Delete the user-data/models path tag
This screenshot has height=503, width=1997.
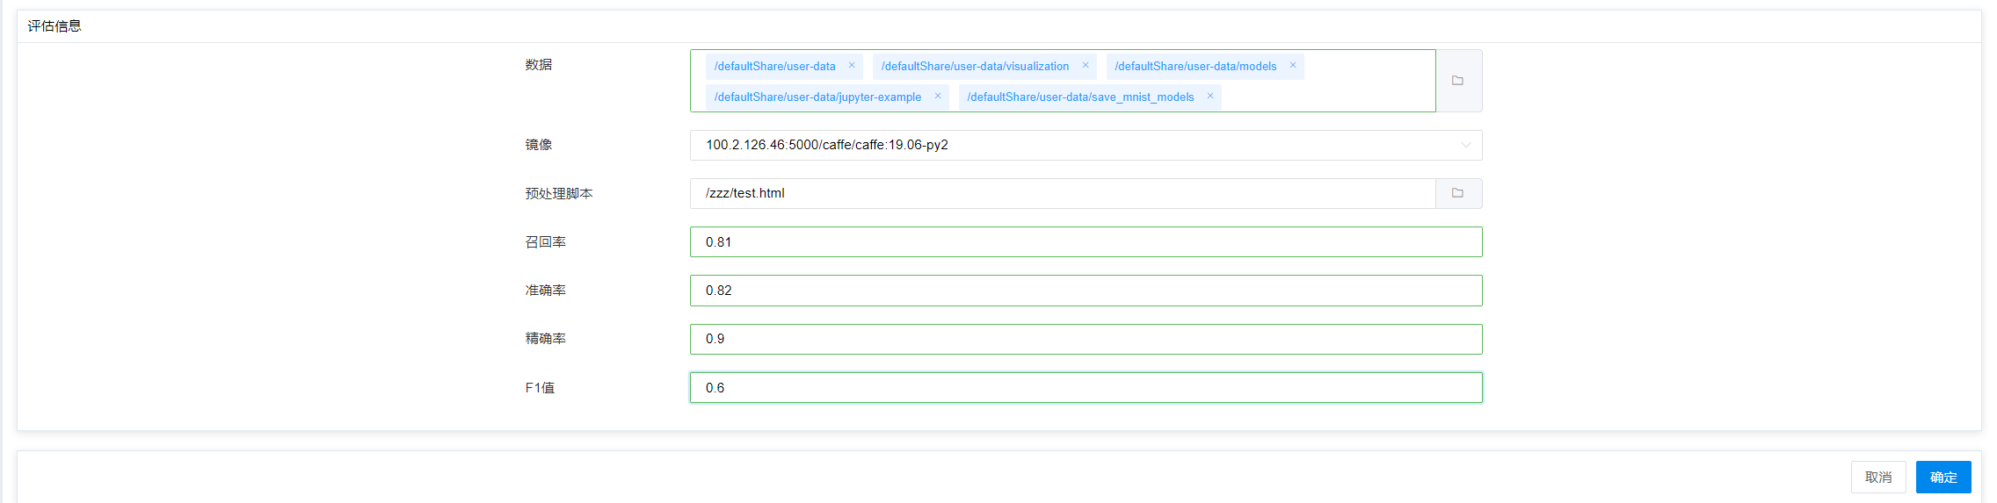coord(1292,66)
